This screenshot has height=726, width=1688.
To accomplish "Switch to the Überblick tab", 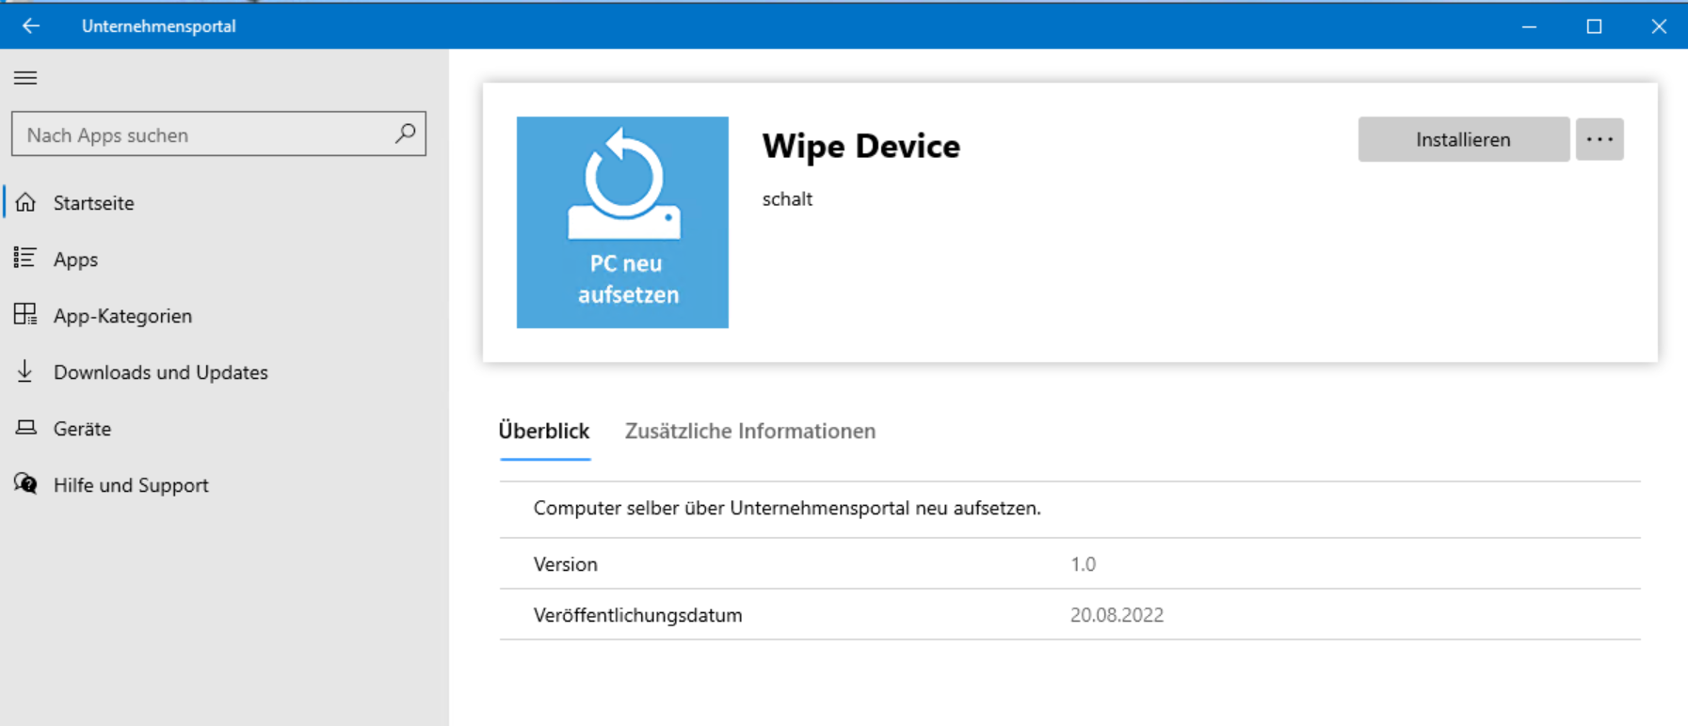I will click(x=544, y=431).
